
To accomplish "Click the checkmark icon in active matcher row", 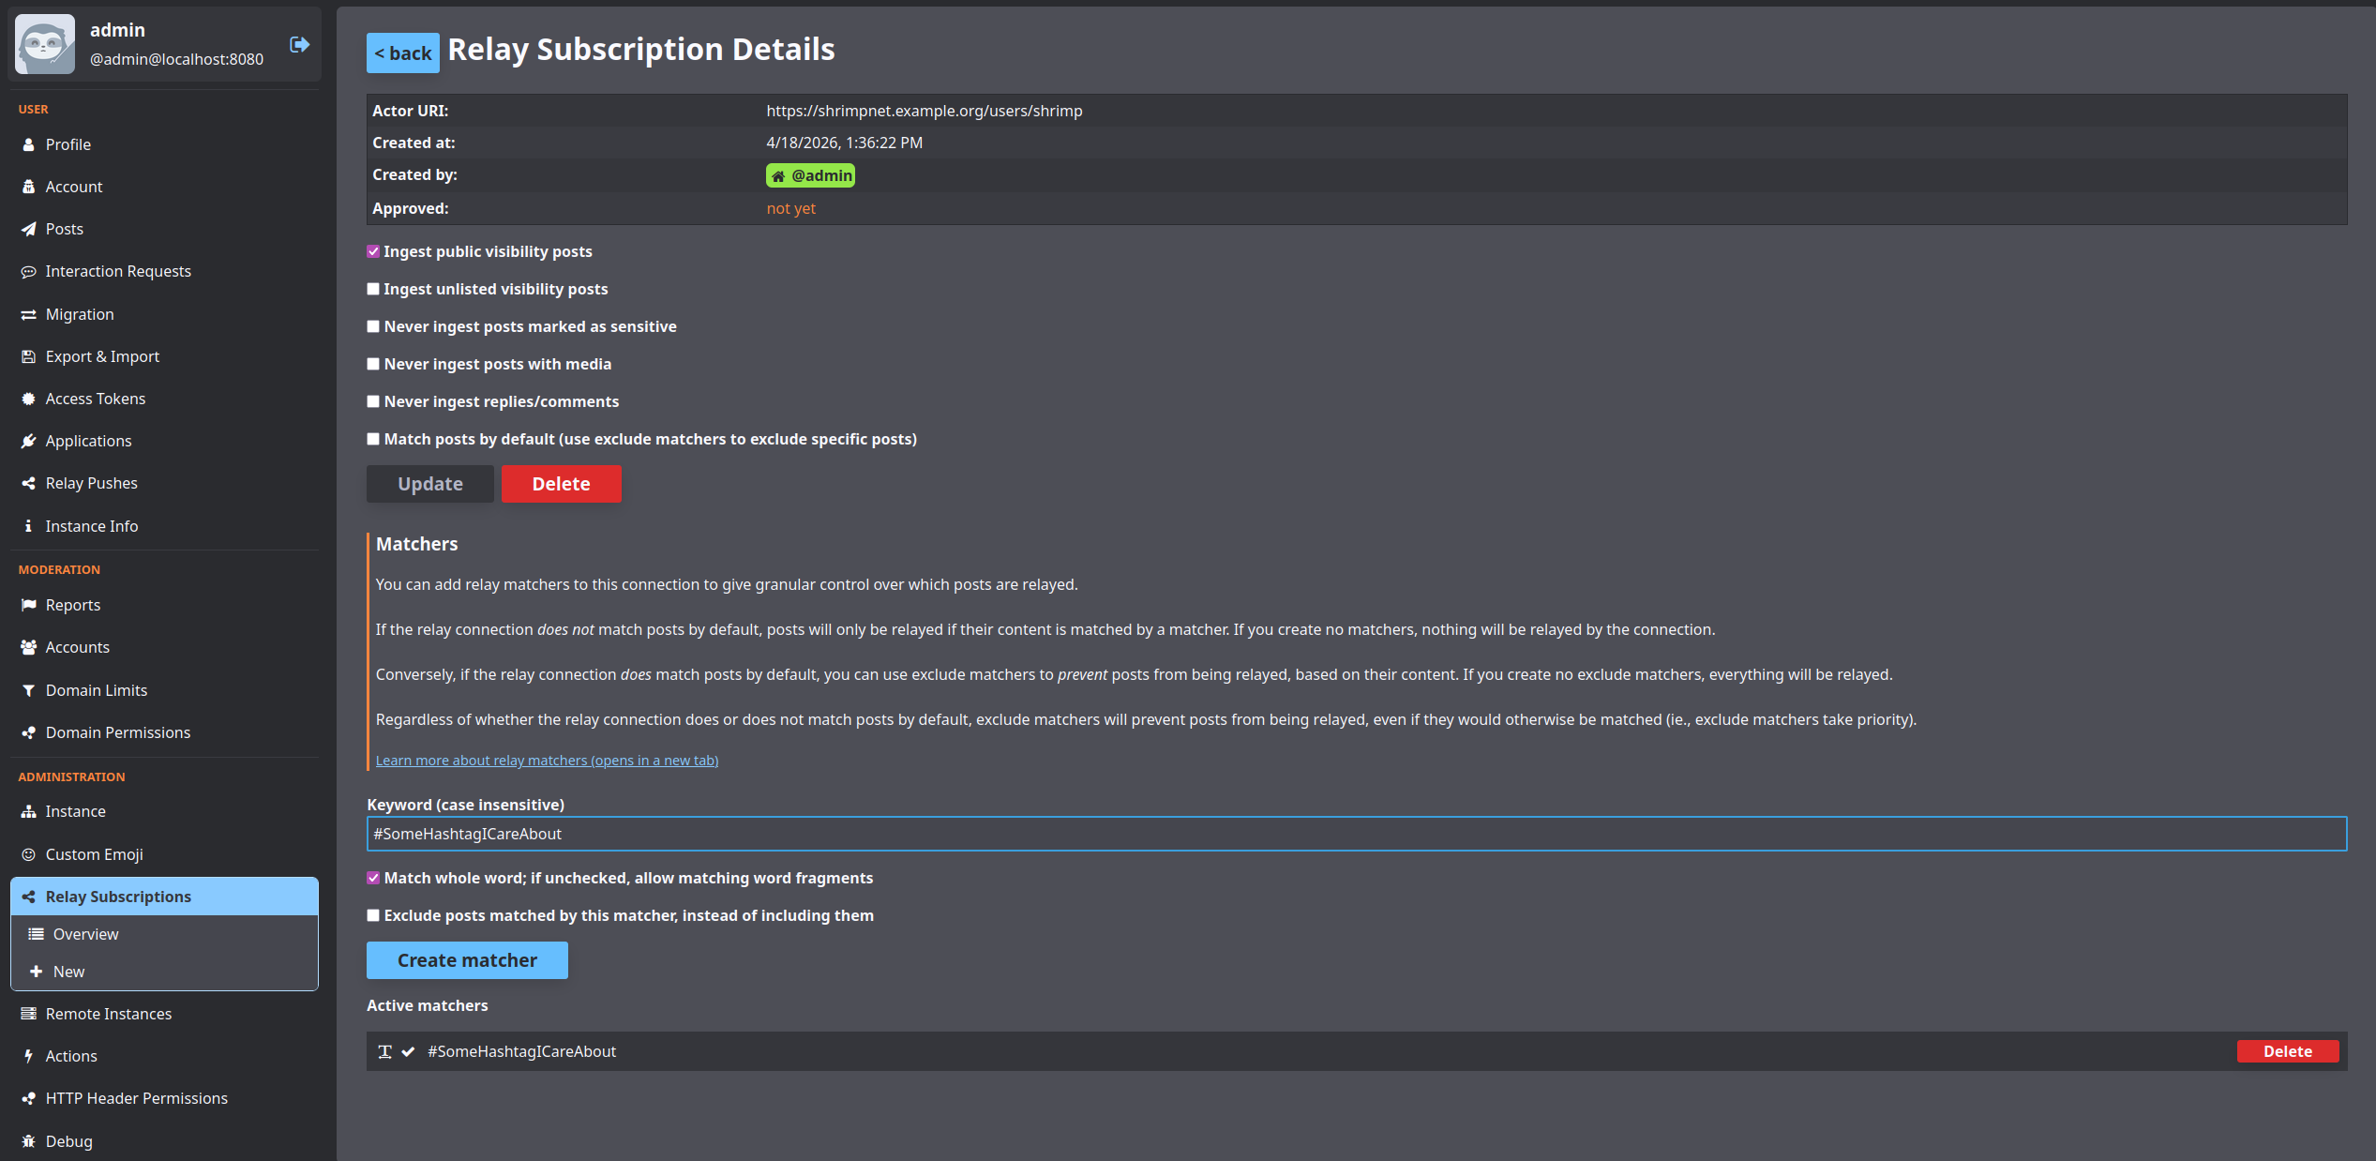I will click(408, 1051).
